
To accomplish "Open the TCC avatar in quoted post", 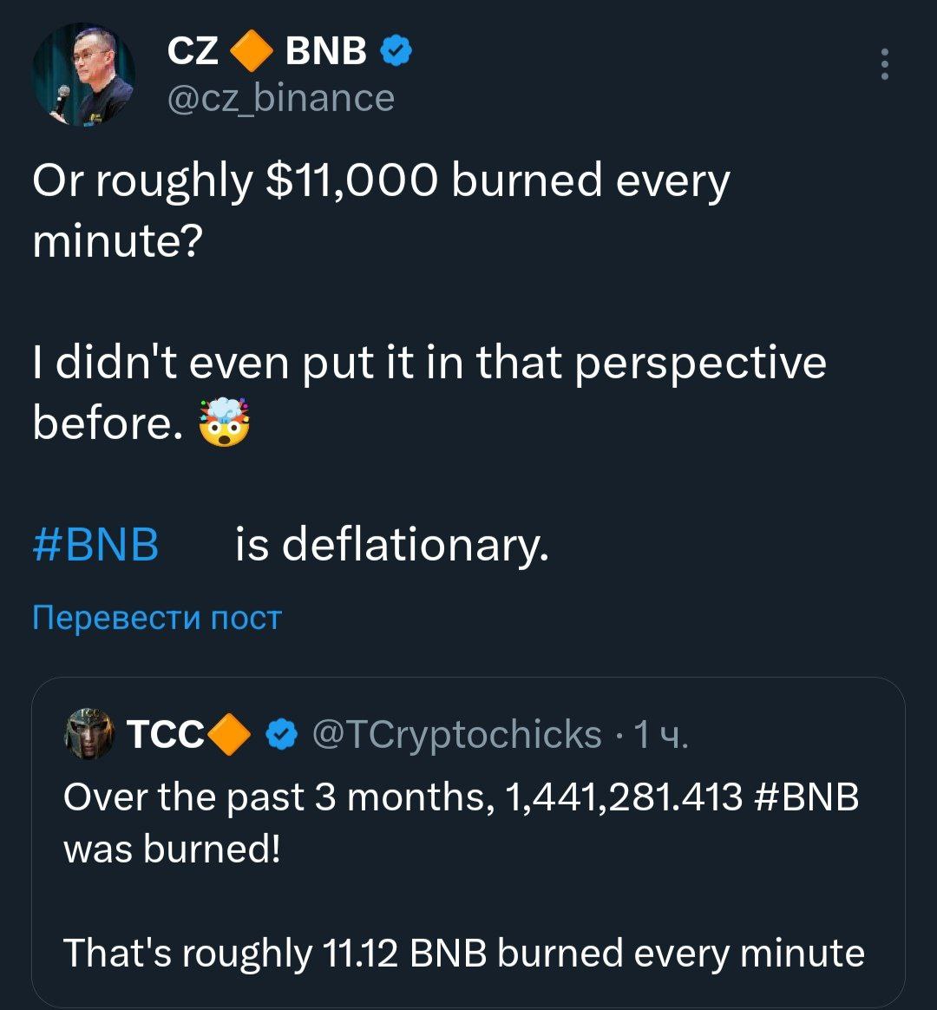I will pyautogui.click(x=88, y=734).
